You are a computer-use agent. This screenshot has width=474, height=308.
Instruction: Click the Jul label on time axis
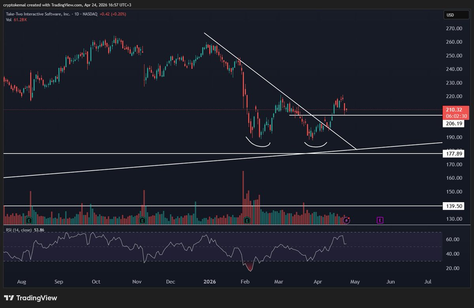(x=427, y=282)
